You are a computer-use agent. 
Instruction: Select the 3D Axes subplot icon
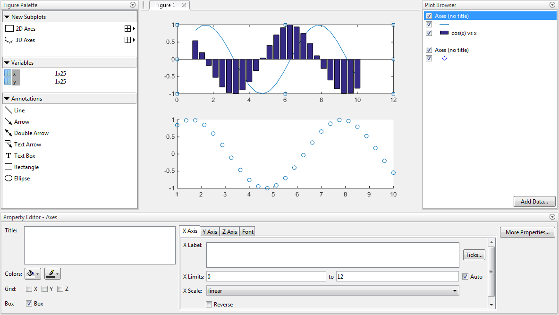coord(9,40)
